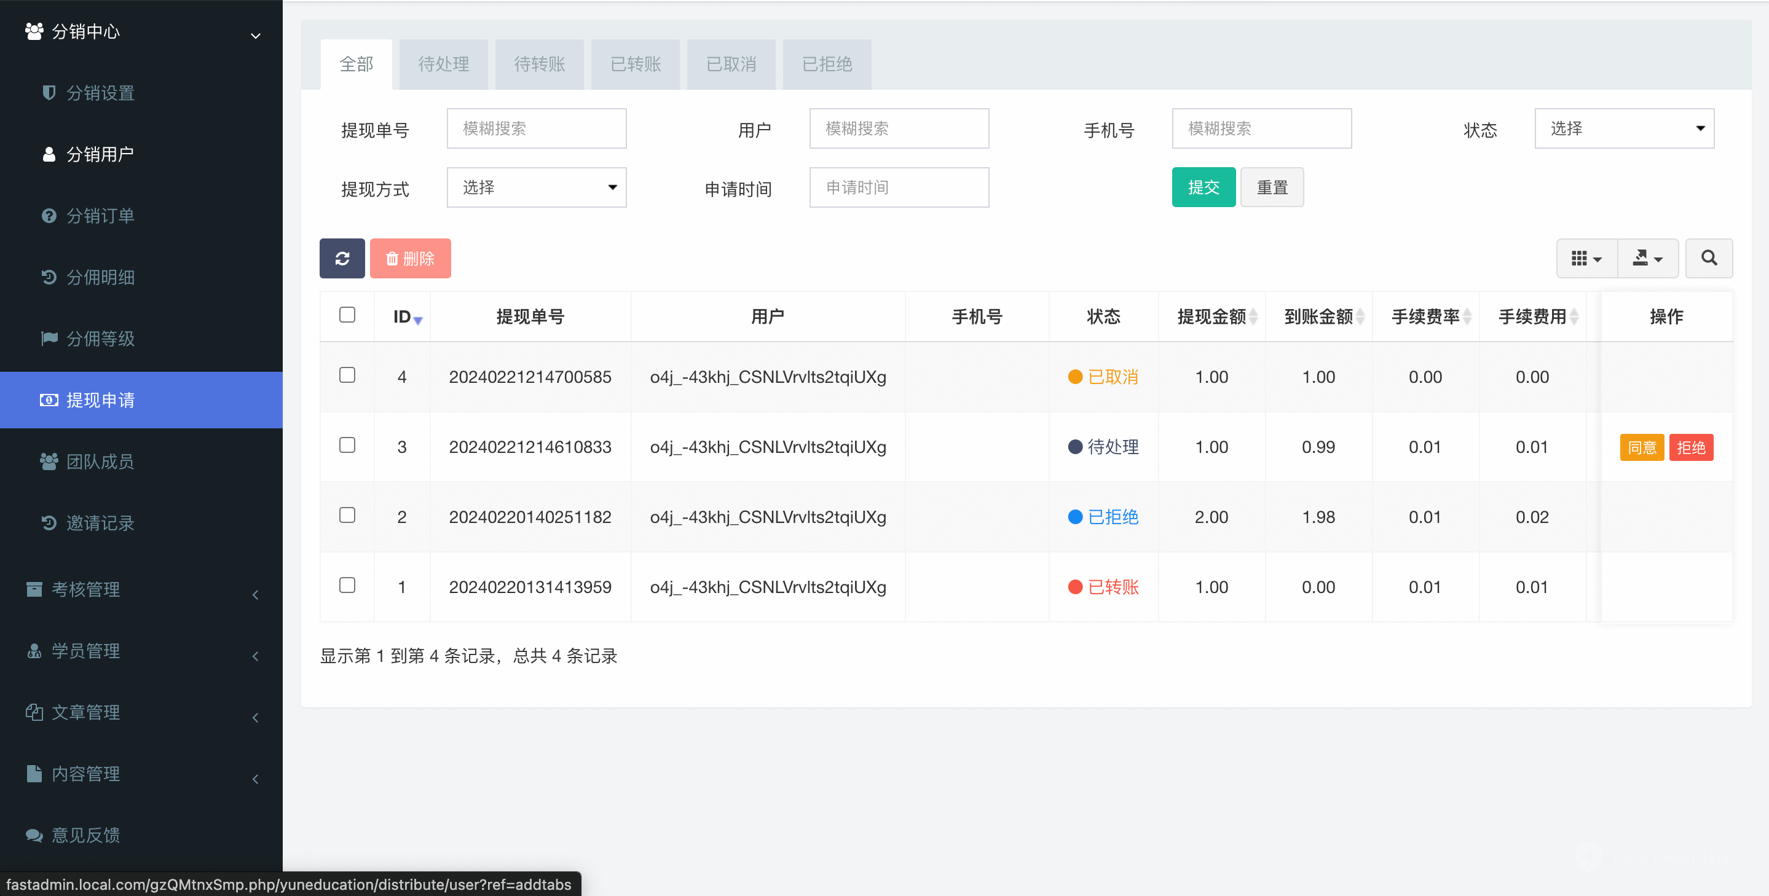Click 同意 for withdrawal ID 3
1769x896 pixels.
pos(1642,447)
